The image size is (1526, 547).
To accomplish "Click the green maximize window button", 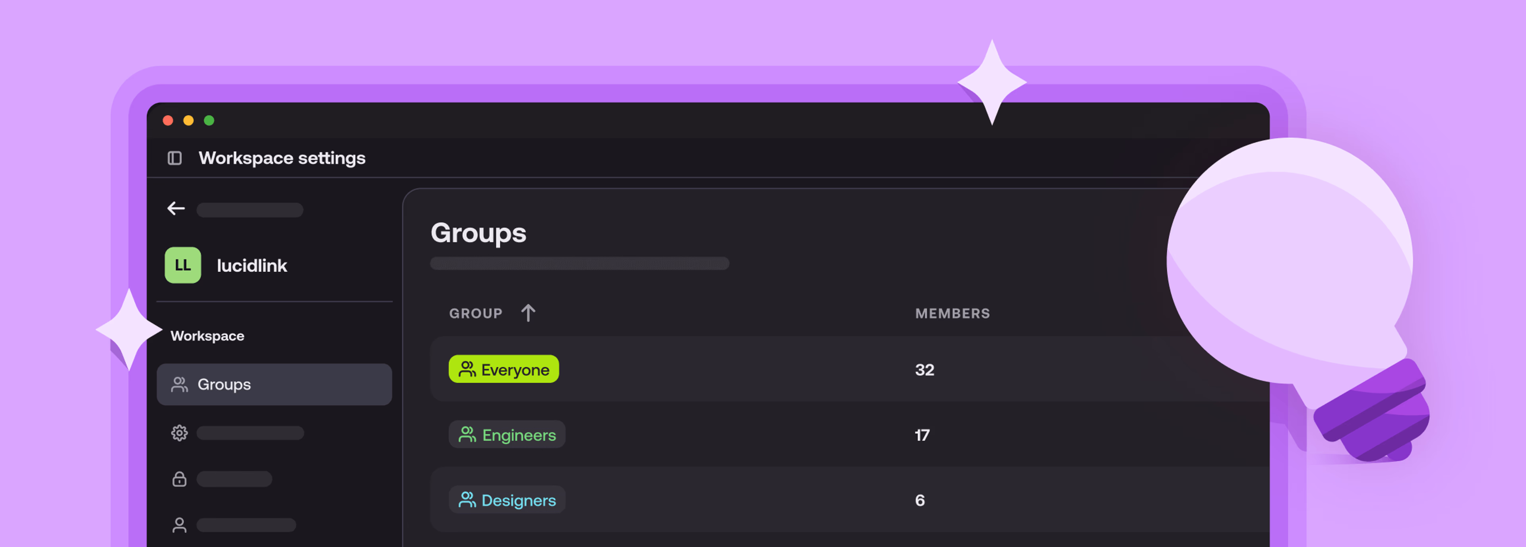I will tap(209, 121).
